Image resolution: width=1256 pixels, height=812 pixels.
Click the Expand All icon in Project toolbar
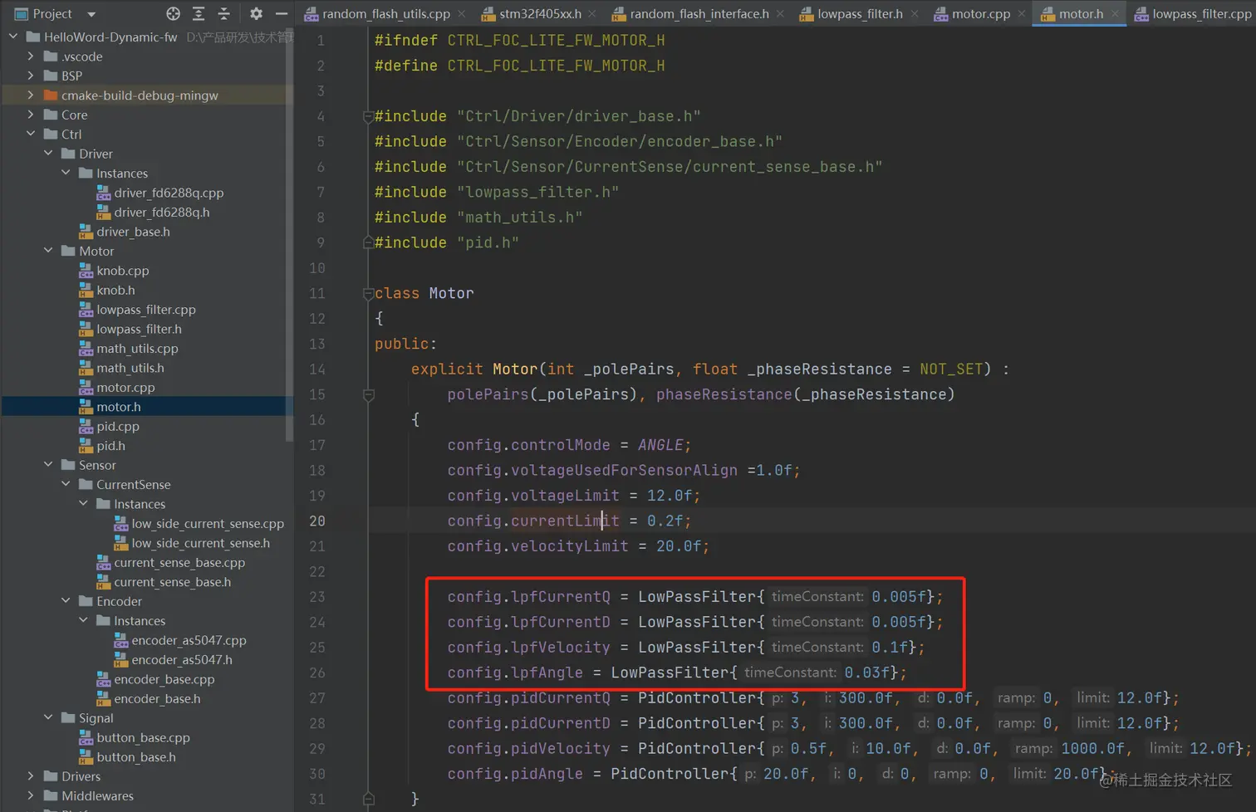(x=199, y=13)
